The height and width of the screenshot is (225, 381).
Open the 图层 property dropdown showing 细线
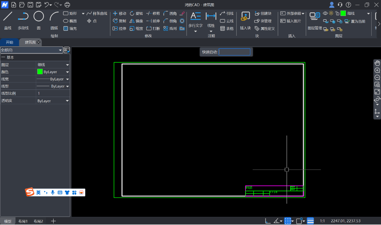click(x=53, y=65)
